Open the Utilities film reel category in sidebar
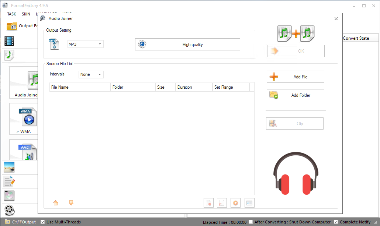 point(9,210)
